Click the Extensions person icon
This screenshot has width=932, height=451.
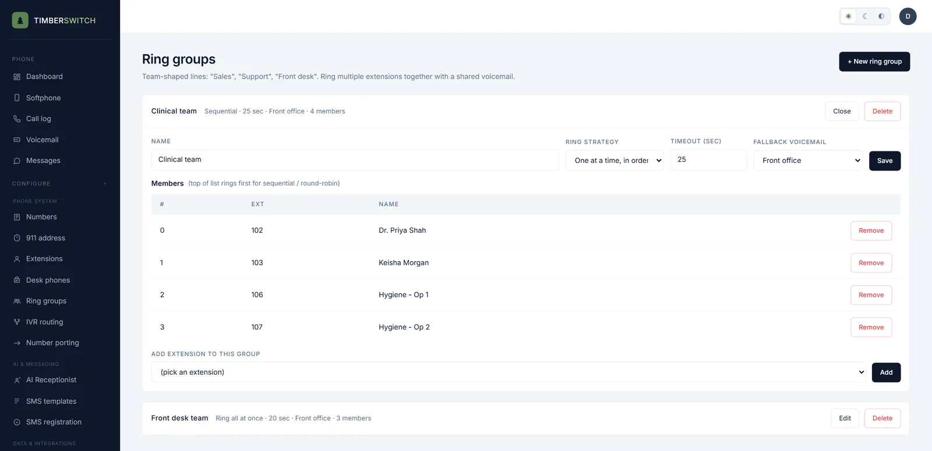coord(17,259)
